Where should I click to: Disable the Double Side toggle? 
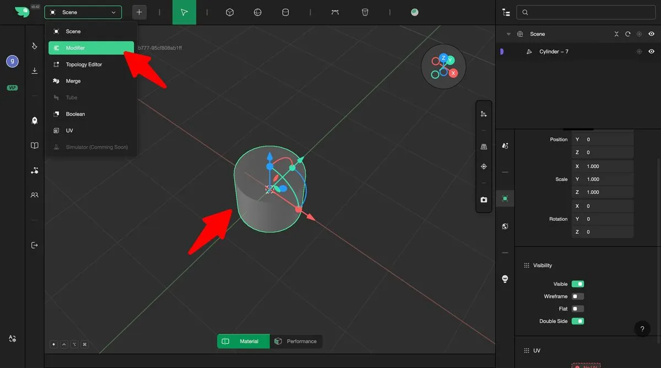(x=577, y=321)
